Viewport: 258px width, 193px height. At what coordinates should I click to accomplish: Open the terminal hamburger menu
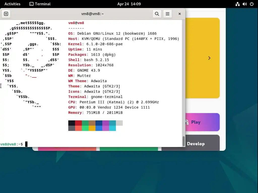[168, 14]
